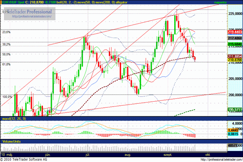Click the CHF/HUF Spot symbol label

pos(13,2)
